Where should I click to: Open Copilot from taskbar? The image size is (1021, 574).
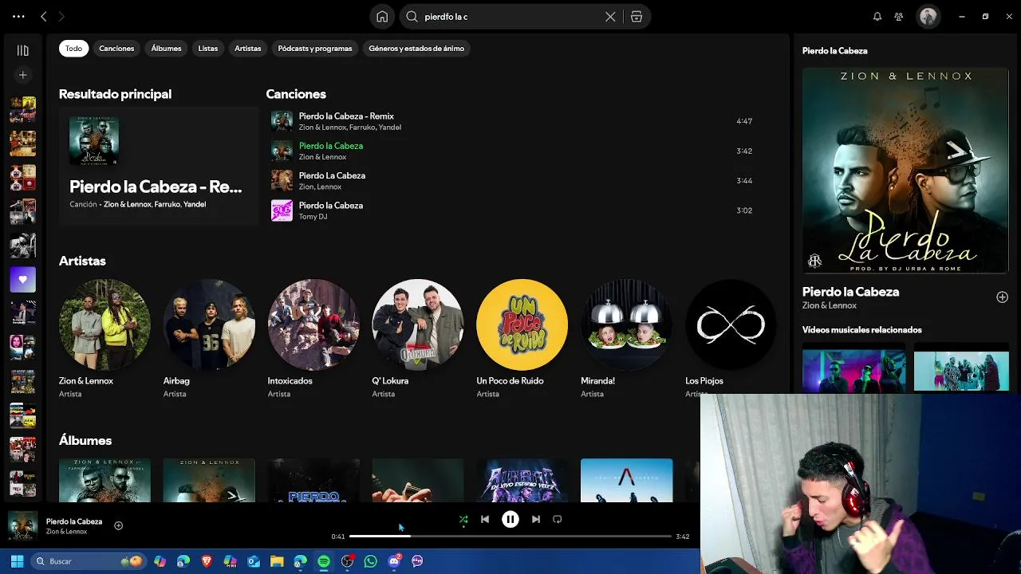[x=160, y=561]
